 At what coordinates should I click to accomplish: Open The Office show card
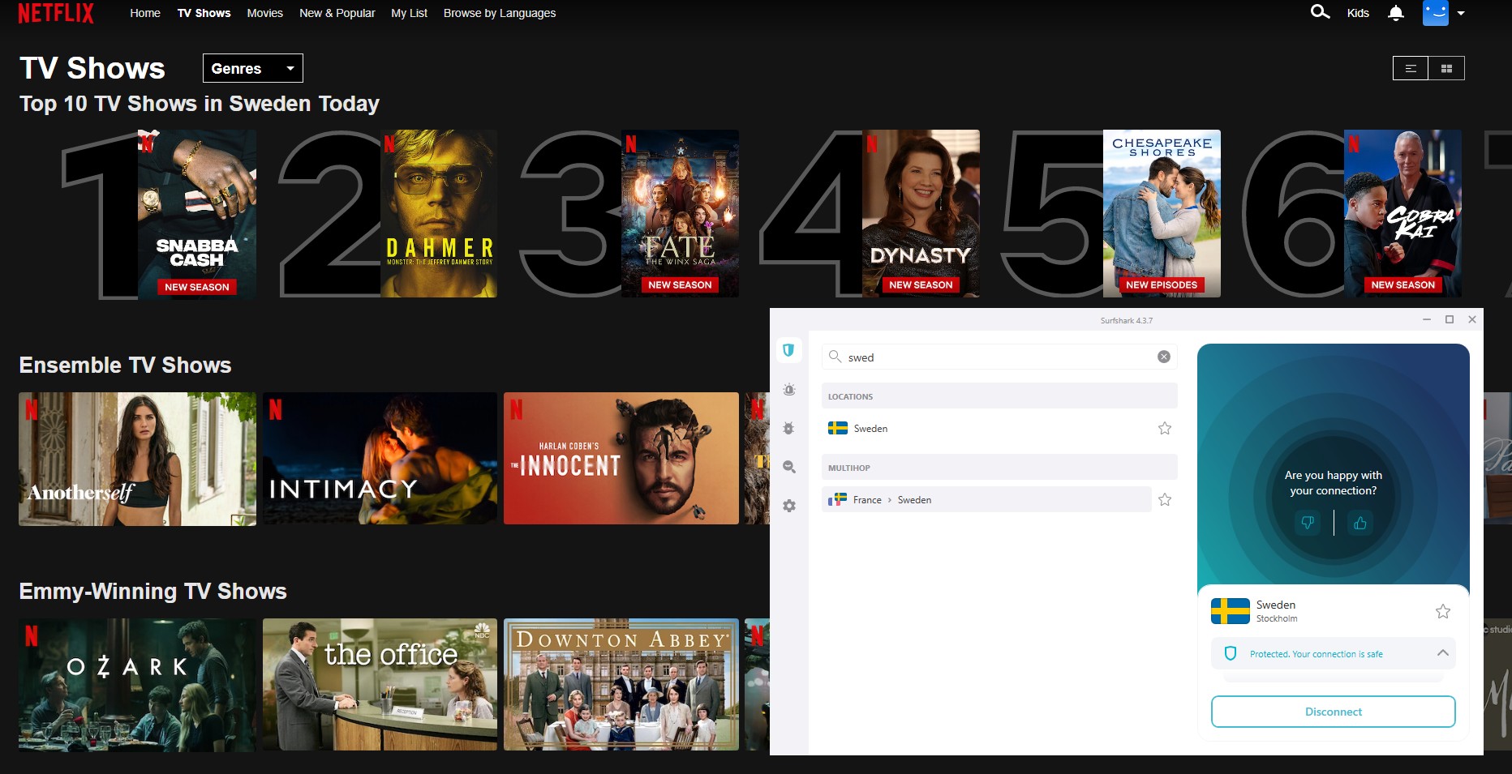[x=380, y=685]
